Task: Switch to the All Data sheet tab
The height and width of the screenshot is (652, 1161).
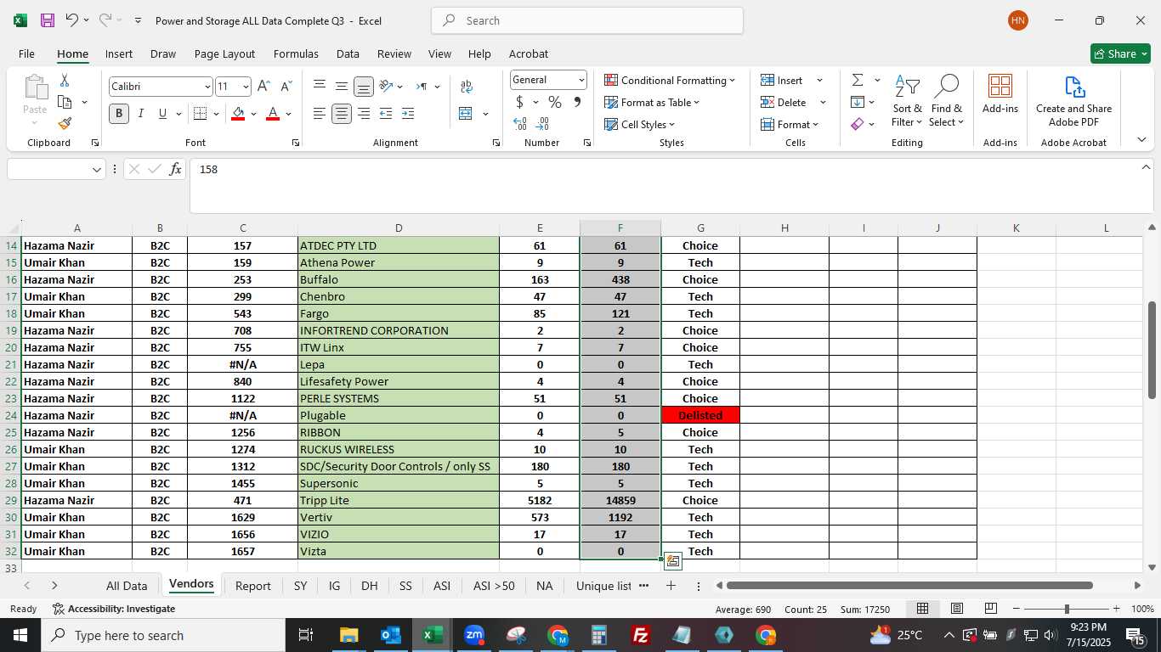Action: tap(127, 586)
